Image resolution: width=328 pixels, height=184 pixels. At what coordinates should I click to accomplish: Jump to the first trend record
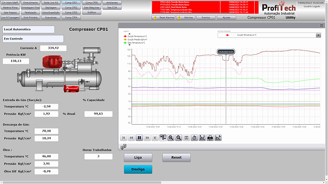[123, 138]
